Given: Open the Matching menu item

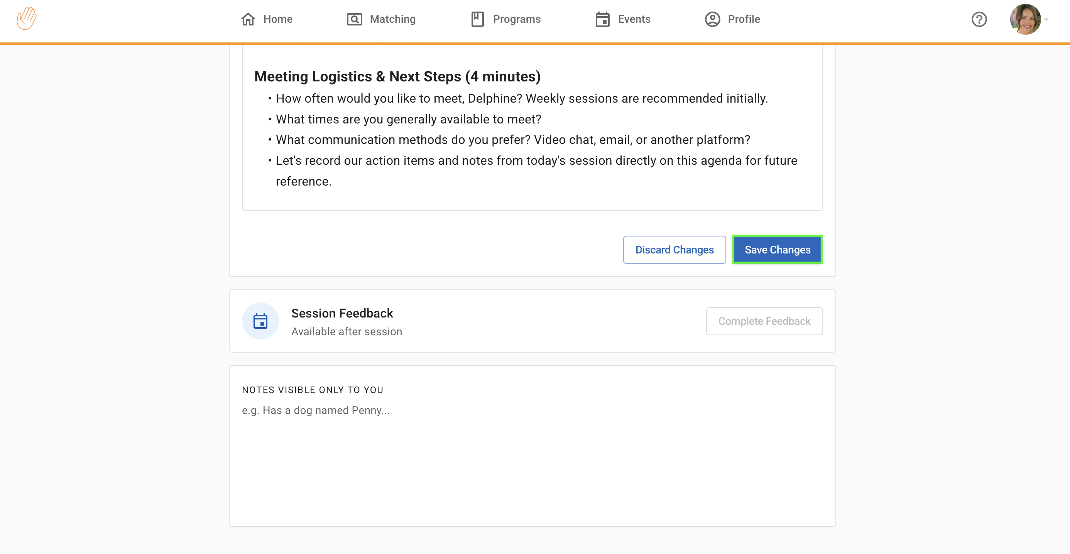Looking at the screenshot, I should coord(392,19).
